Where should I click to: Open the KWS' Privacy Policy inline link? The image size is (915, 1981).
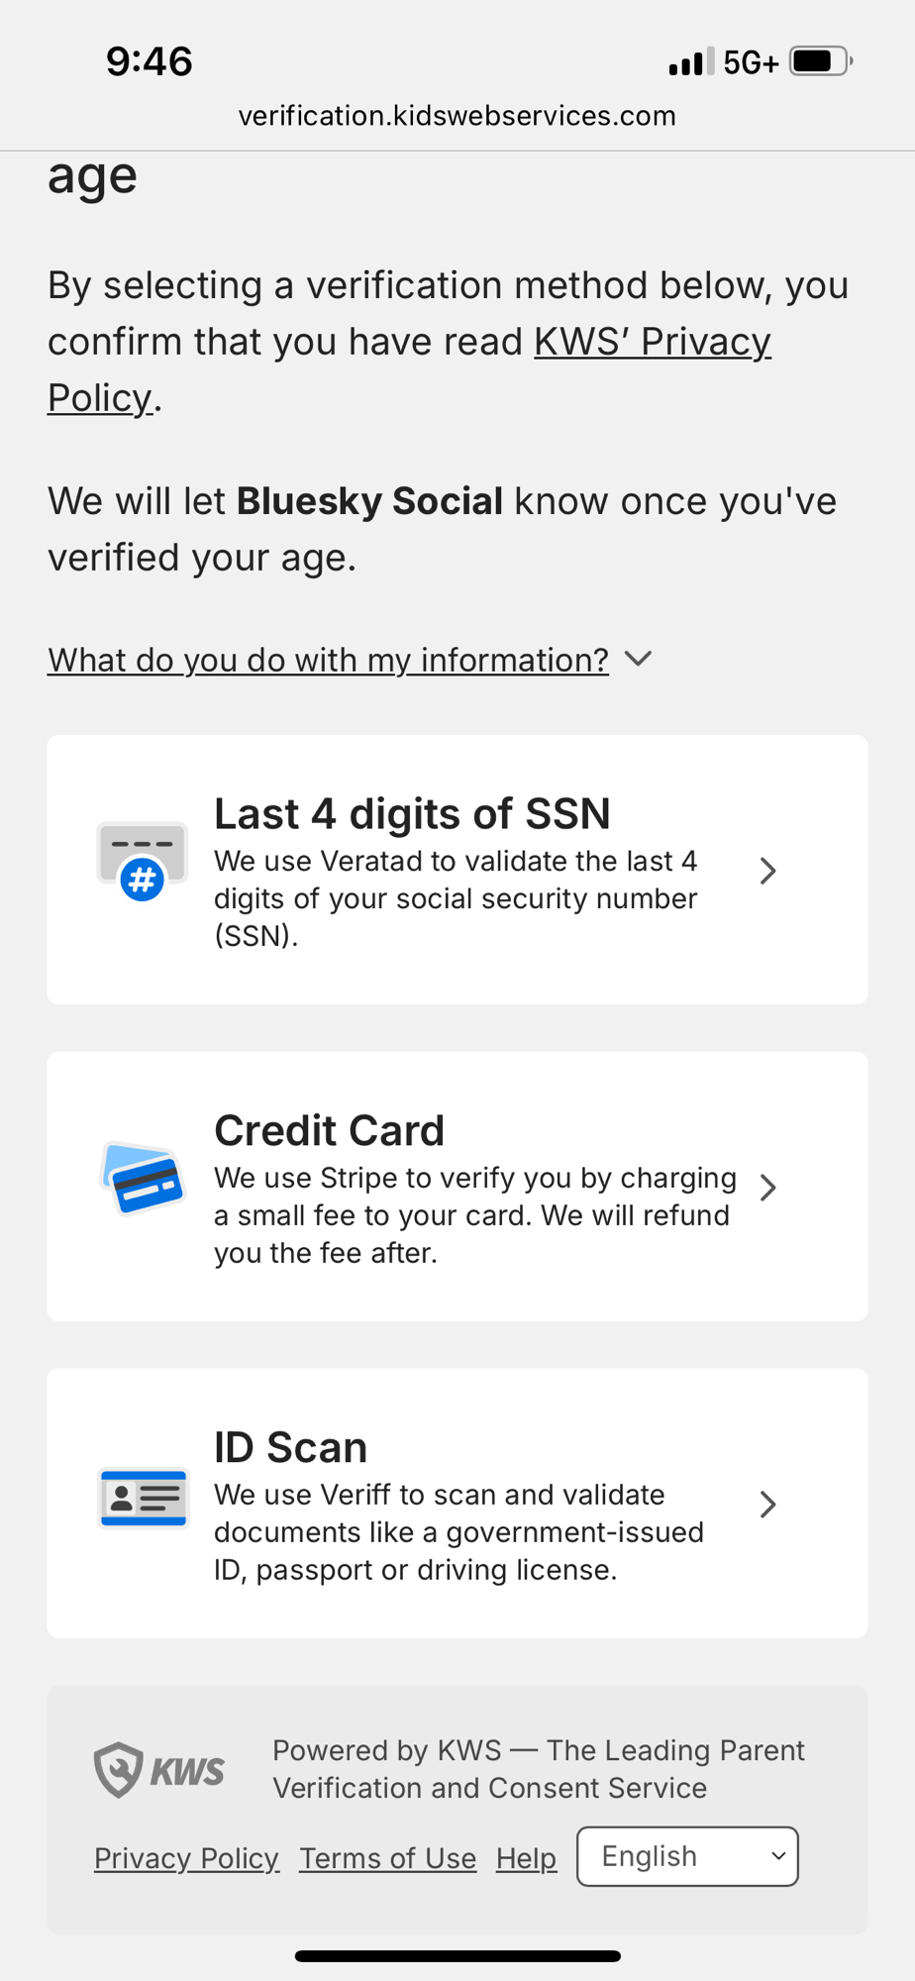tap(652, 342)
